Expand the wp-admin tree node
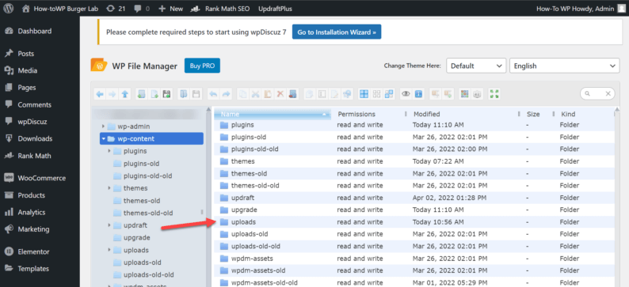629x287 pixels. click(x=103, y=127)
